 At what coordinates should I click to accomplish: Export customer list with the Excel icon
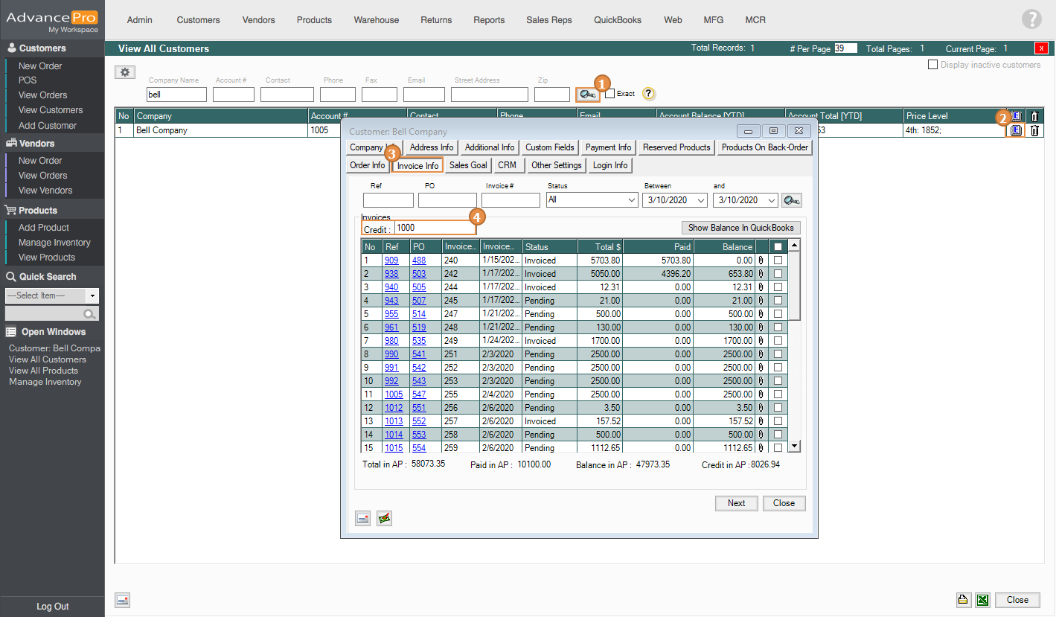(x=982, y=600)
